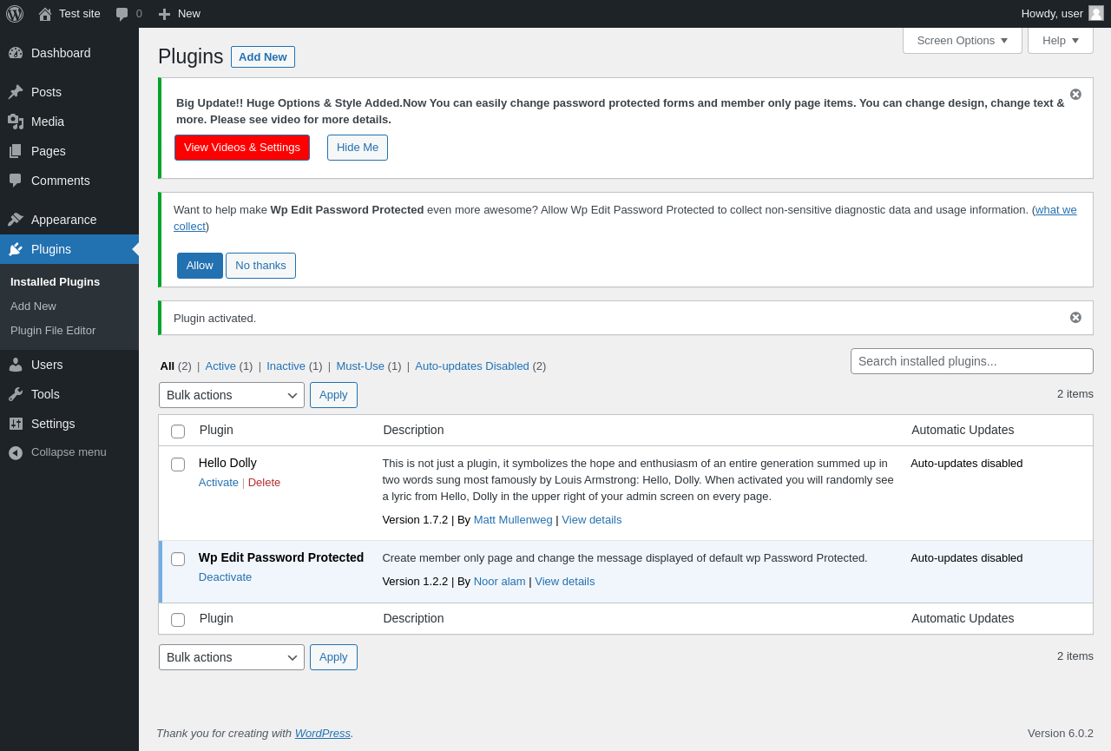Filter by Auto-updates Disabled
Viewport: 1111px width, 751px height.
click(x=472, y=366)
